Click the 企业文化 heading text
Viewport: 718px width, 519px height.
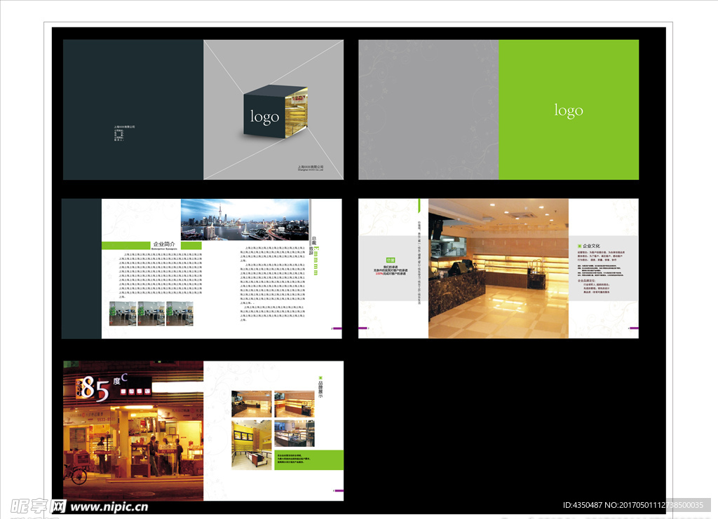pos(591,247)
